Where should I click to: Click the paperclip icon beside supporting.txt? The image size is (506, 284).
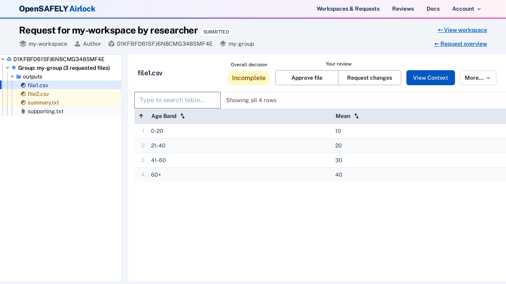[x=23, y=111]
